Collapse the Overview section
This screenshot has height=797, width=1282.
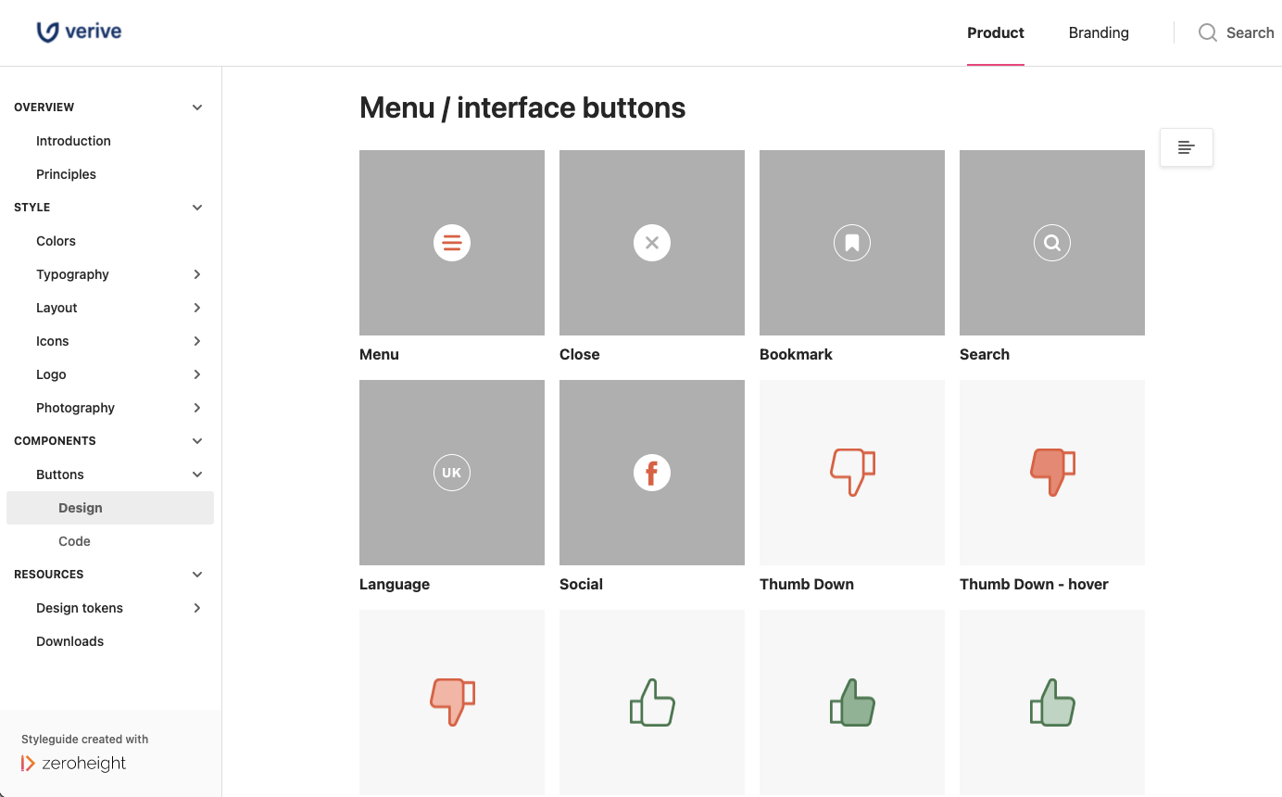click(x=197, y=108)
